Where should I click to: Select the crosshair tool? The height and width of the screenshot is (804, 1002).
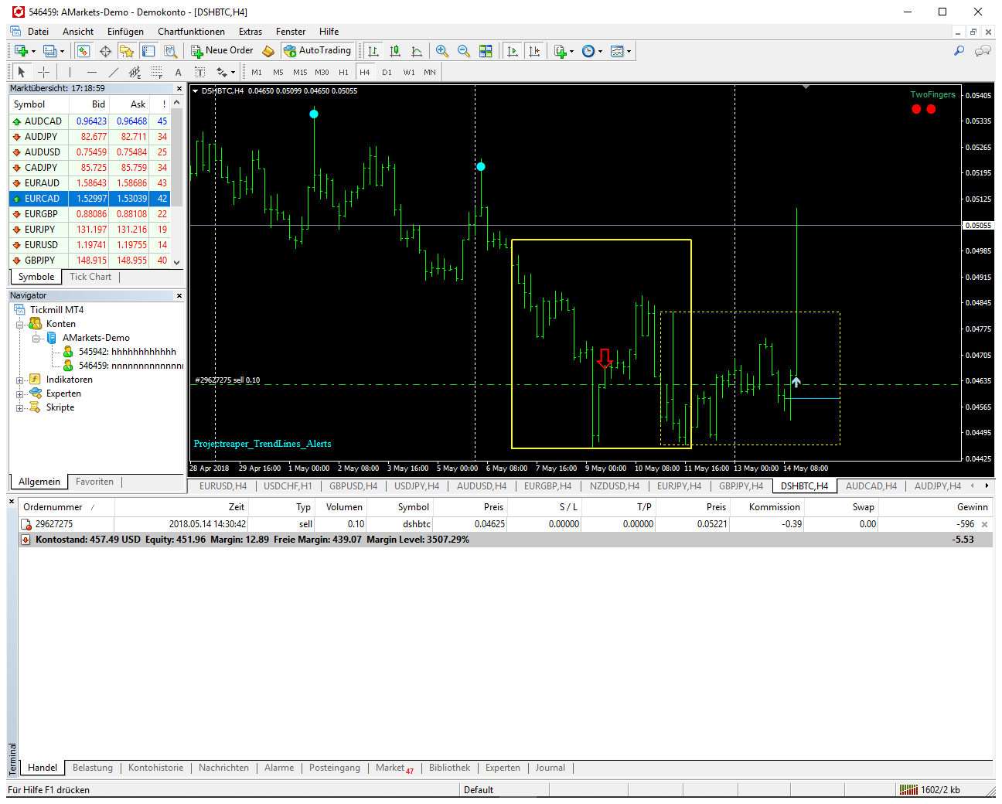tap(44, 72)
